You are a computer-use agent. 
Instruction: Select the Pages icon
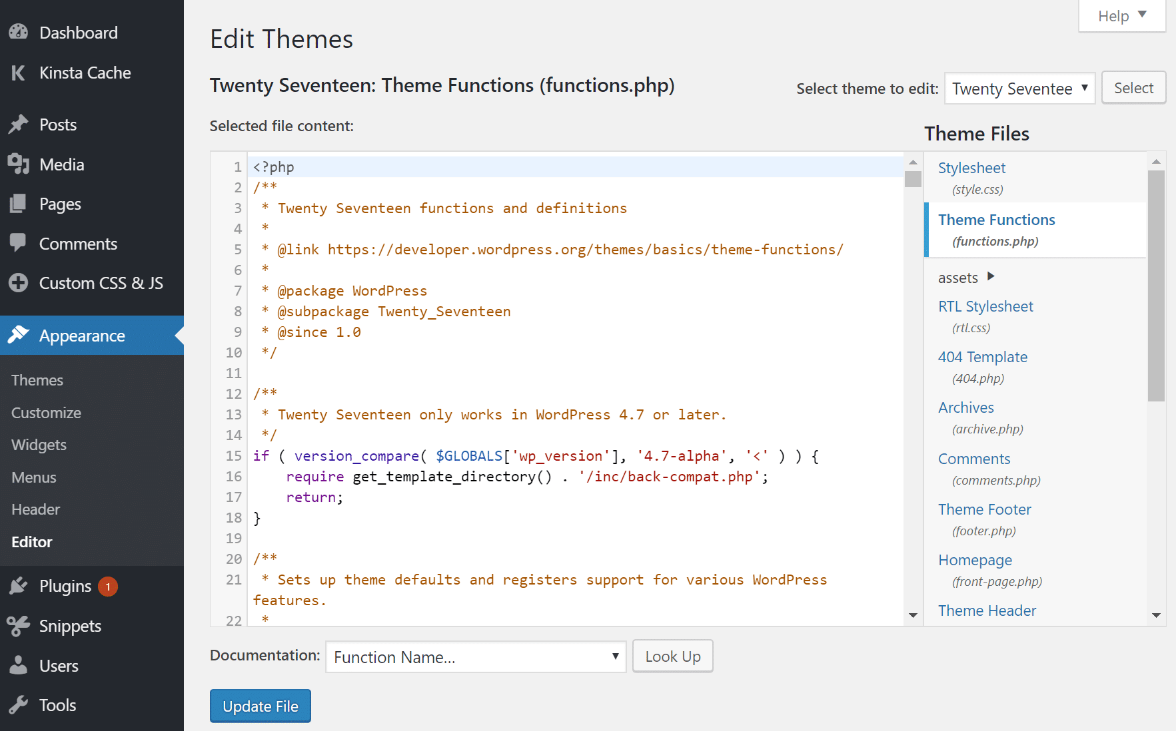(x=18, y=204)
